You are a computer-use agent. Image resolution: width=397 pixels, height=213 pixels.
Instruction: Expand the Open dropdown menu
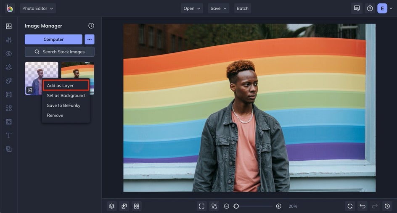pyautogui.click(x=192, y=8)
